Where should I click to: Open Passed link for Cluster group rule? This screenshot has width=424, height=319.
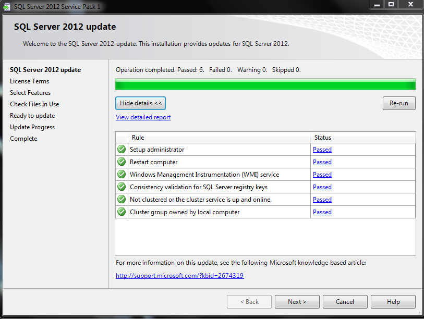click(322, 212)
